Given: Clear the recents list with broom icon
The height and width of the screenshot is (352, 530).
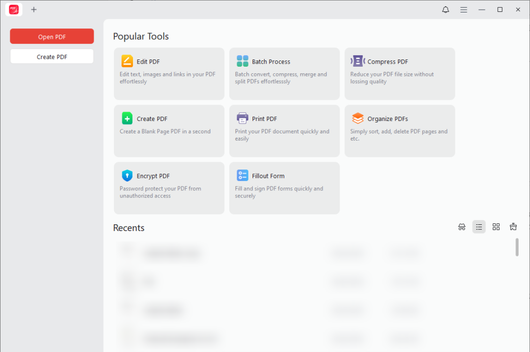Looking at the screenshot, I should tap(513, 227).
